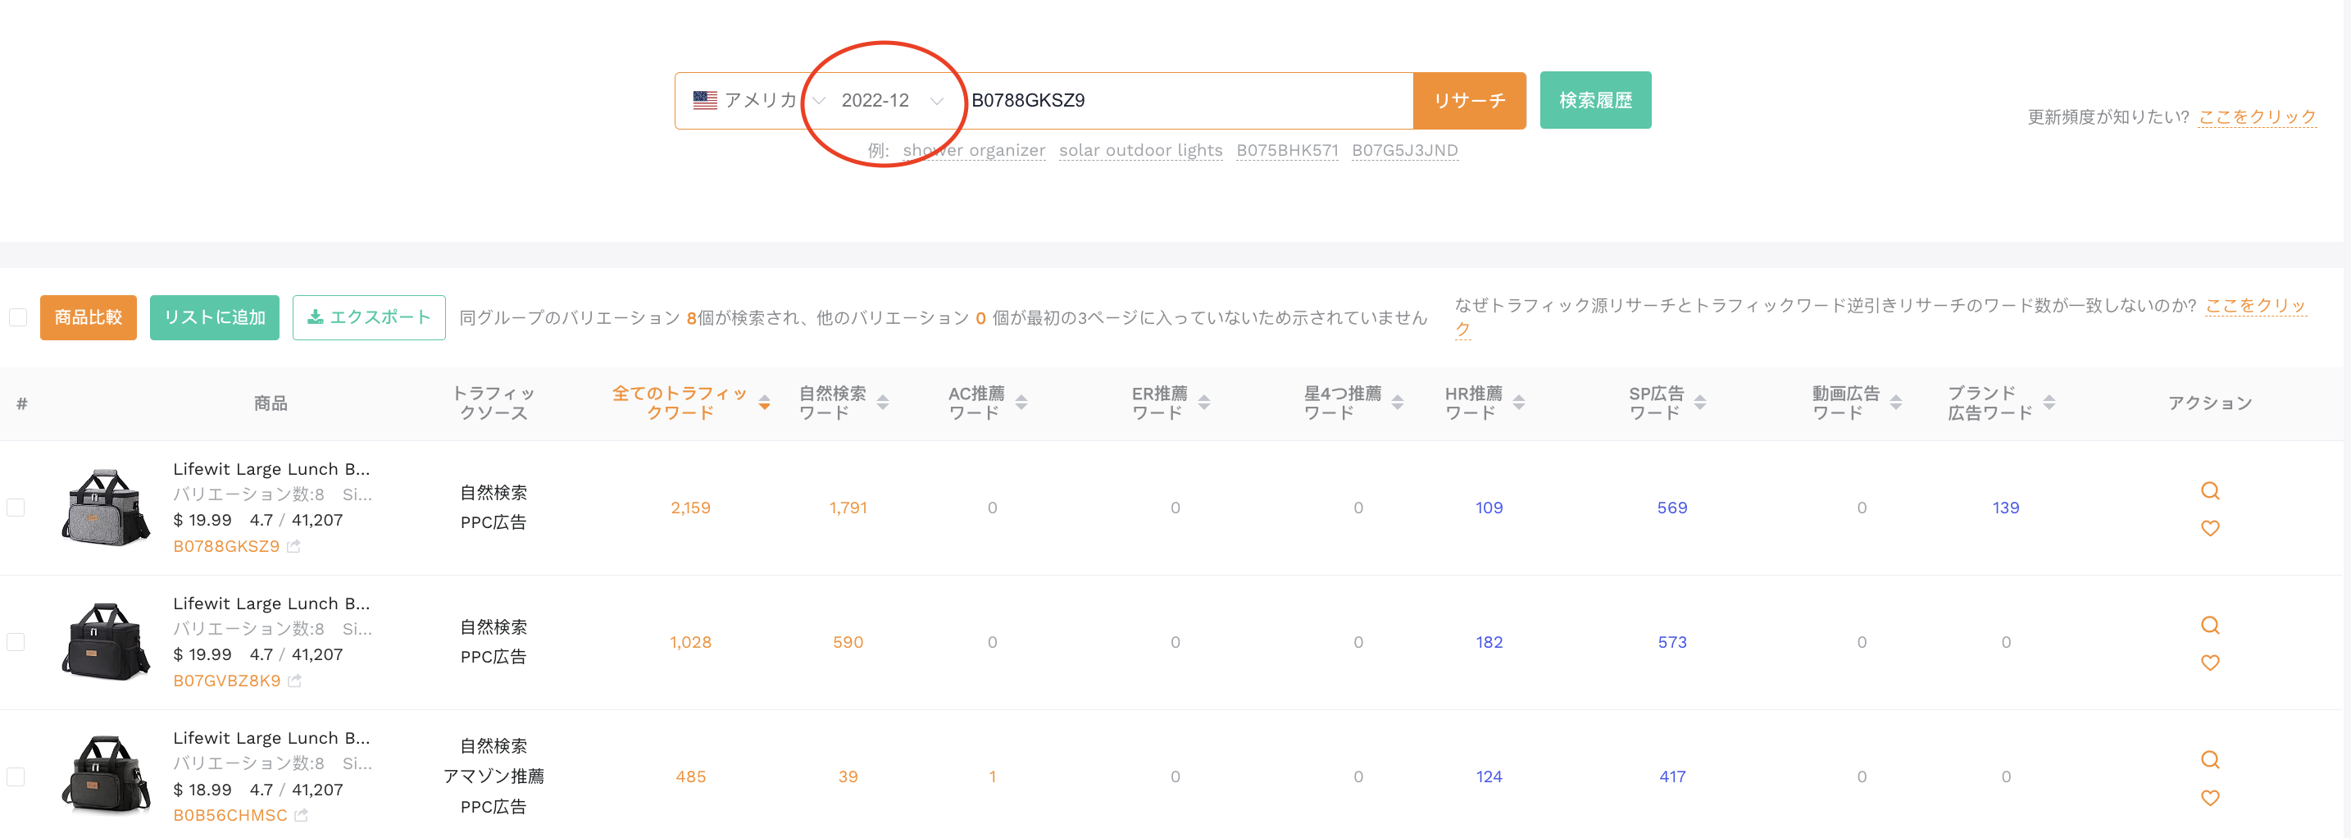Sort by HR推薦ワード column arrows
2351x838 pixels.
coord(1519,403)
